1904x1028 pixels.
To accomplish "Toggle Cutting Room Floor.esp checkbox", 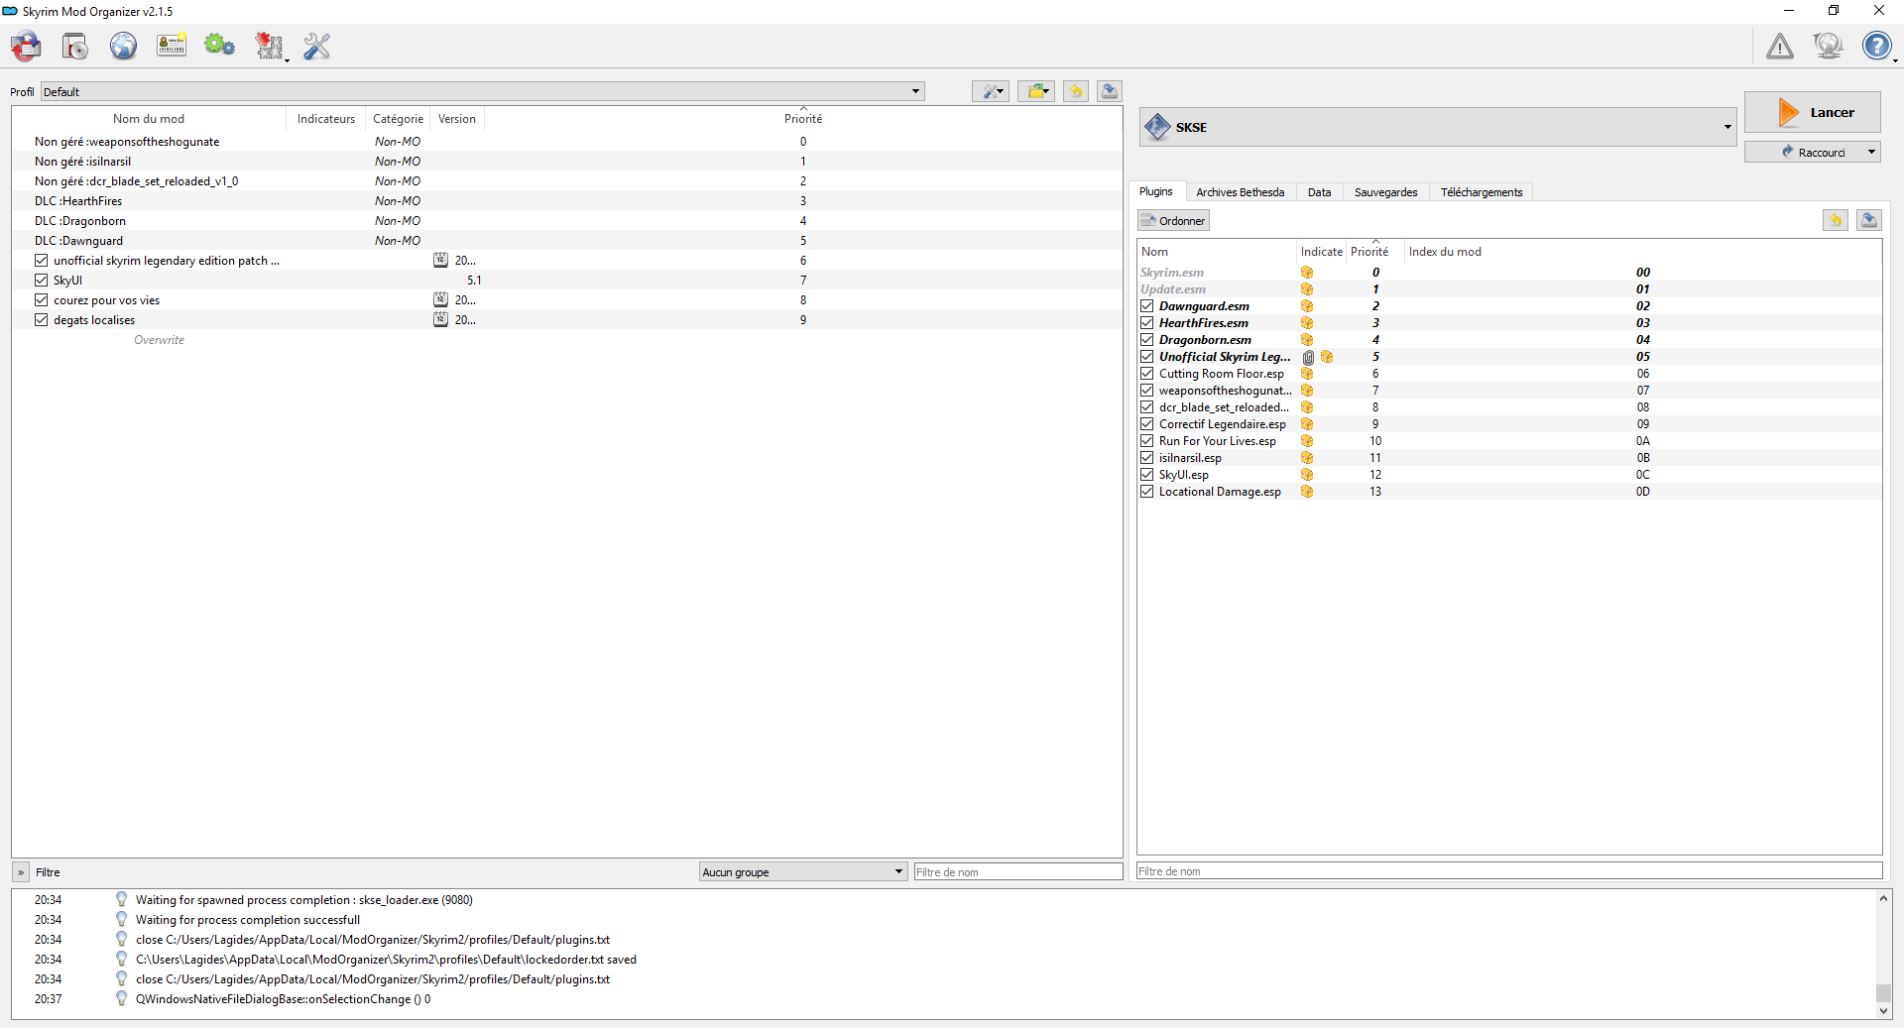I will coord(1147,374).
